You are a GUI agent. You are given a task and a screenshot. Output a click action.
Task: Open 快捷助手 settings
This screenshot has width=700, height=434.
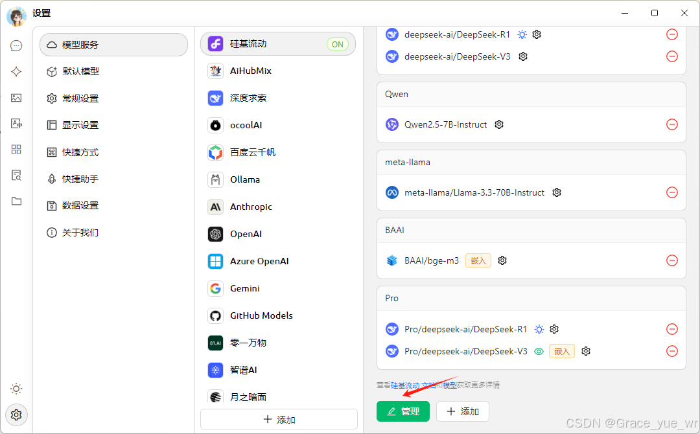click(x=114, y=179)
